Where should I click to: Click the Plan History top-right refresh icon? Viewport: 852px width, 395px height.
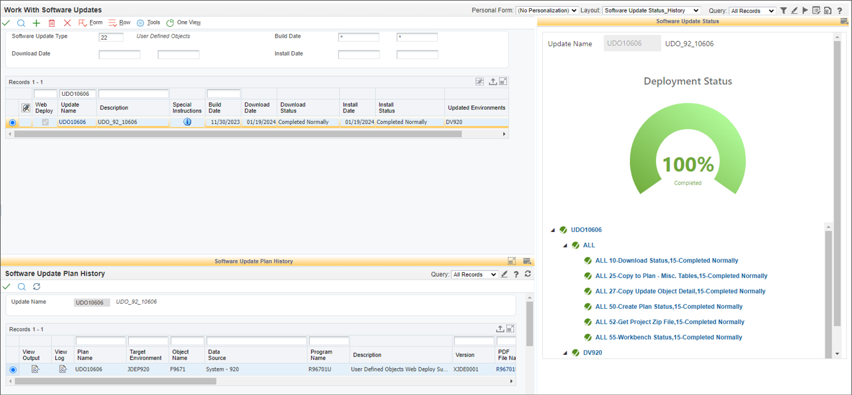click(527, 274)
